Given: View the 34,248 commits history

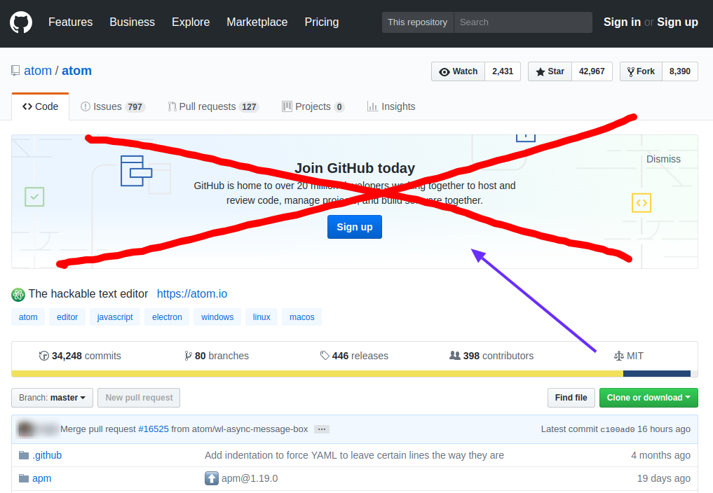Looking at the screenshot, I should tap(80, 356).
